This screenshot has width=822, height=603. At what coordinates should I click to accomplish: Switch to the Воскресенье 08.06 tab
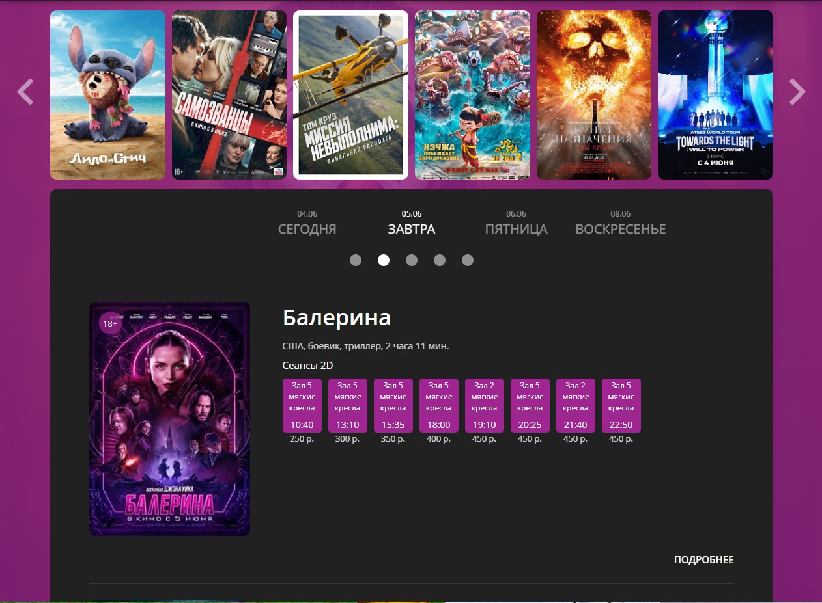621,222
